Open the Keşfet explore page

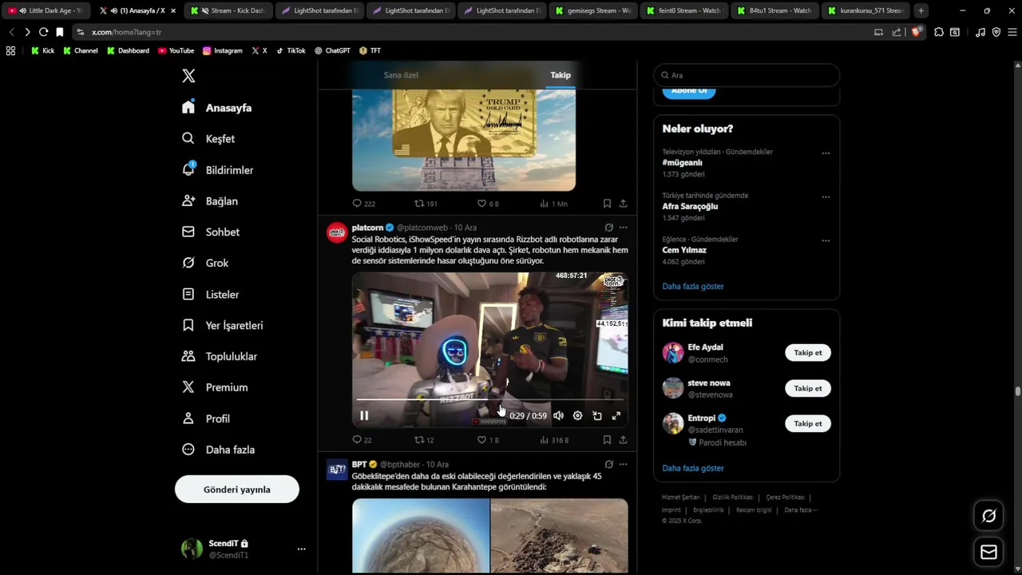tap(208, 139)
